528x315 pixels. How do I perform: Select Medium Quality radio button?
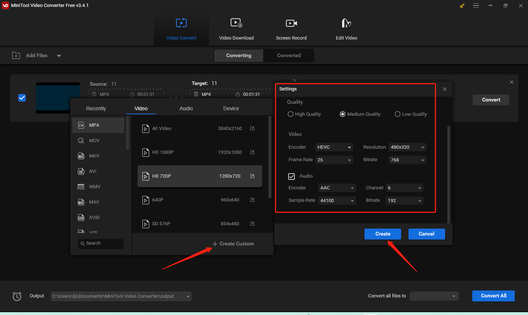[x=342, y=114]
